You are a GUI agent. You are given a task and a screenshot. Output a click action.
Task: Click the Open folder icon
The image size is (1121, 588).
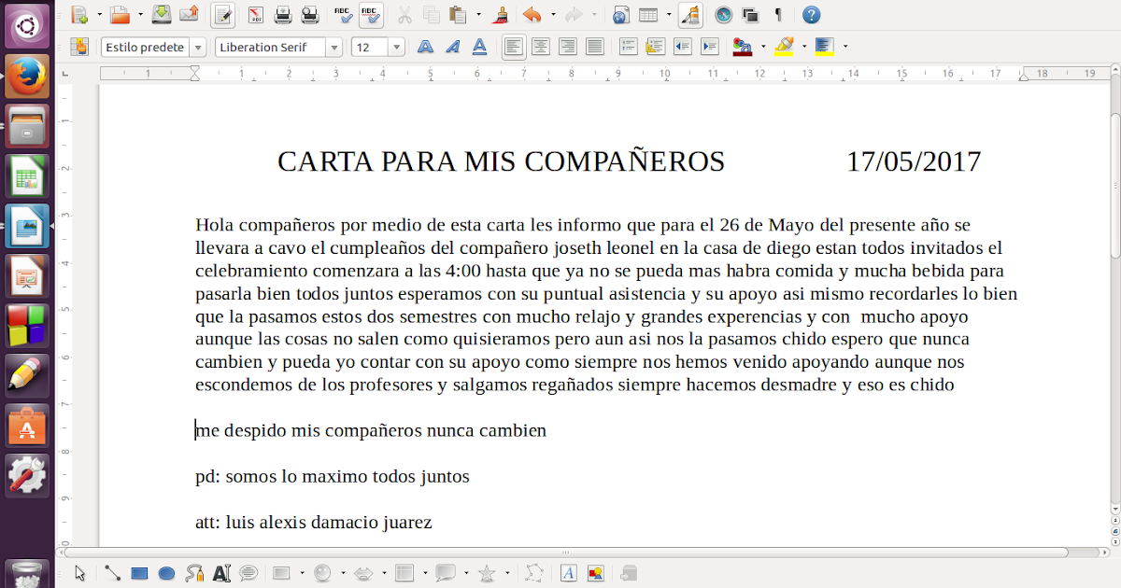pos(120,14)
